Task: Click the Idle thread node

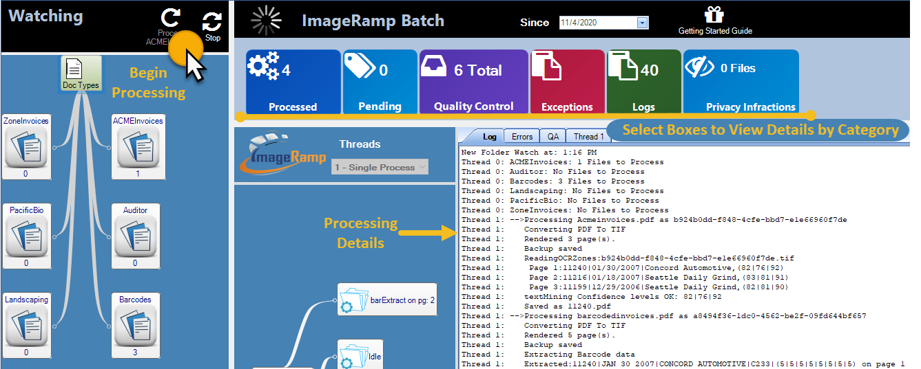Action: tap(360, 356)
